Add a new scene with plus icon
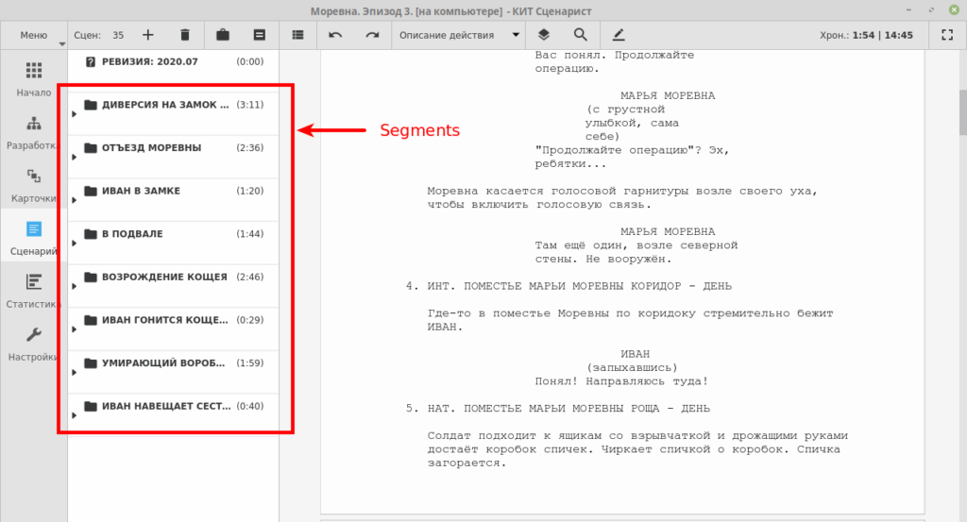The width and height of the screenshot is (967, 522). tap(148, 35)
